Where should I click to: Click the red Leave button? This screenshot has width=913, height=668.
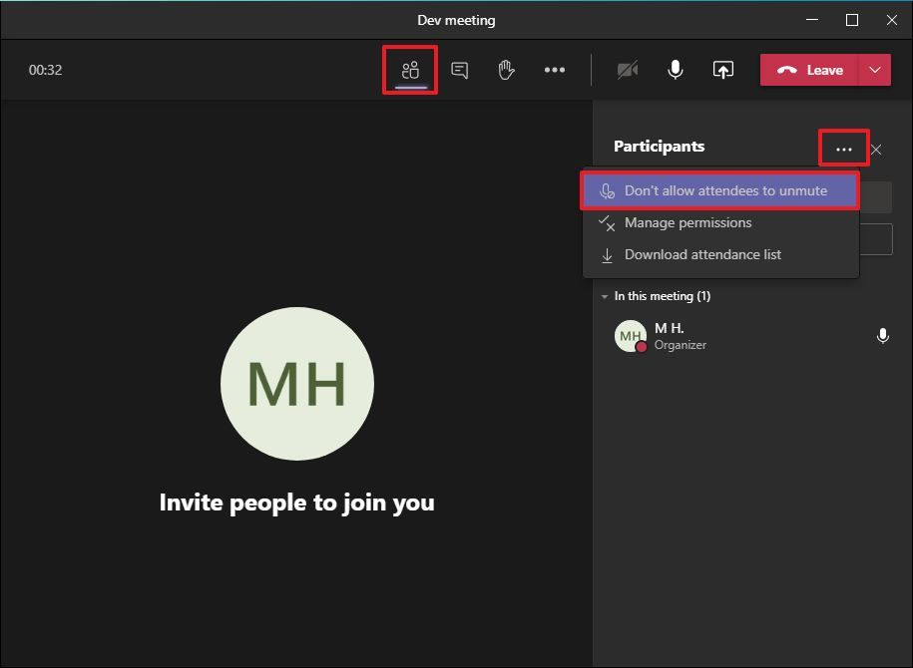pyautogui.click(x=818, y=70)
